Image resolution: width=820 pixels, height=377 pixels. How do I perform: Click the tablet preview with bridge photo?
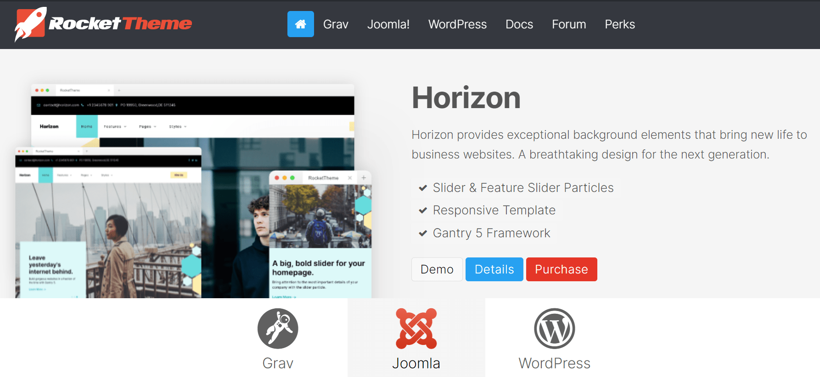pos(108,223)
